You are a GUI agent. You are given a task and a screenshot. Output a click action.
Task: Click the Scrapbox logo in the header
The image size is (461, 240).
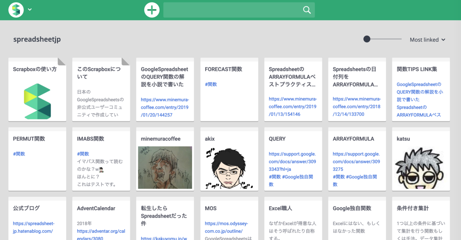[x=16, y=10]
